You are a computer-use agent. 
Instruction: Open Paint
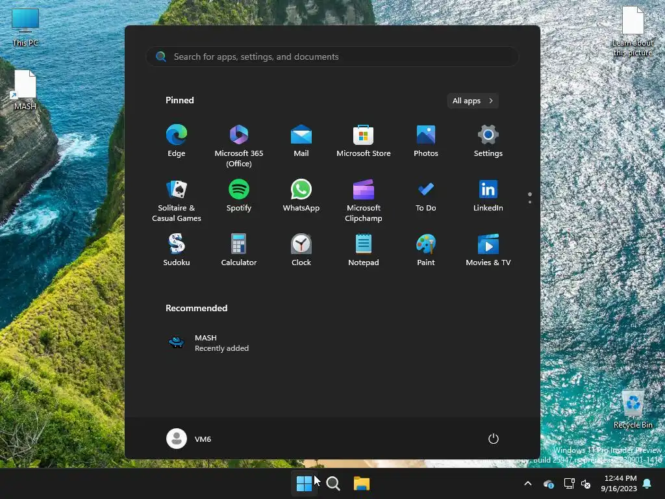[426, 250]
